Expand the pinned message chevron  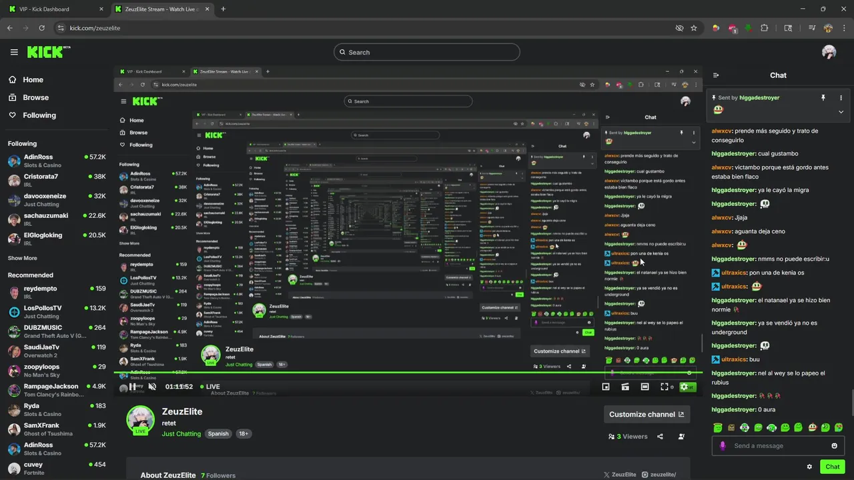(x=841, y=112)
